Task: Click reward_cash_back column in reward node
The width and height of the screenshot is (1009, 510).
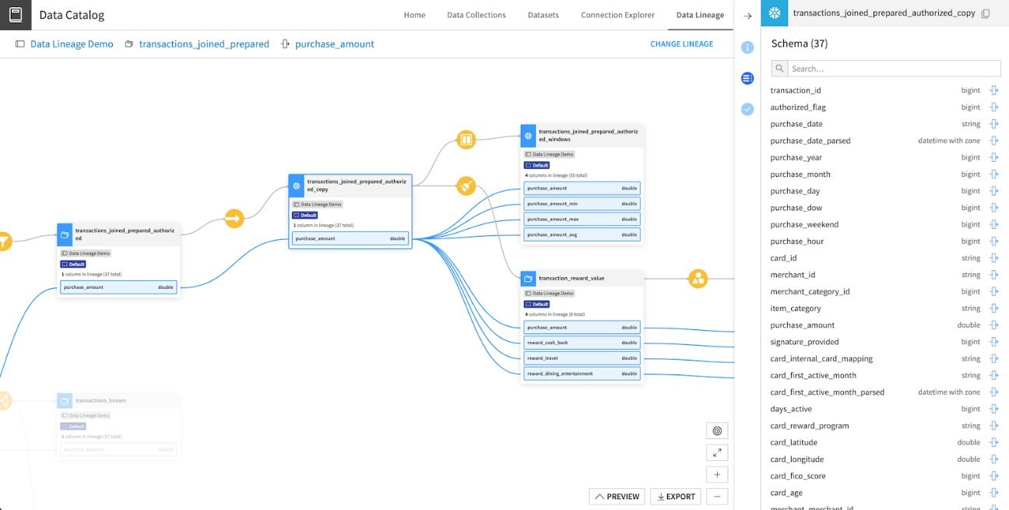Action: [582, 343]
